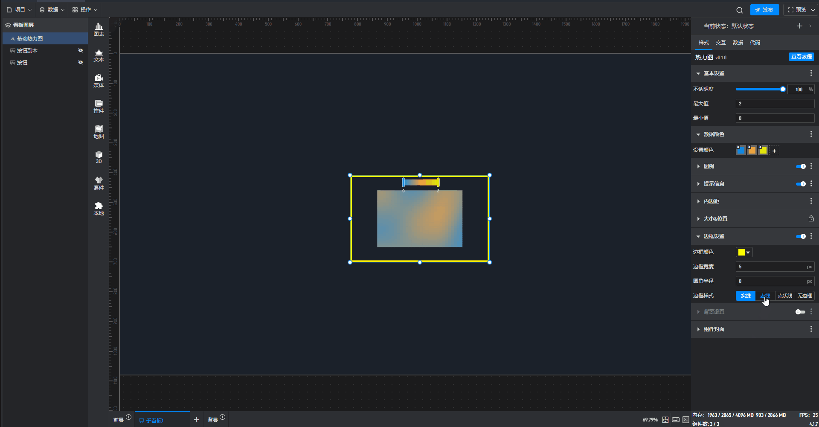
Task: Switch to the 交互 interaction tab
Action: [x=720, y=43]
